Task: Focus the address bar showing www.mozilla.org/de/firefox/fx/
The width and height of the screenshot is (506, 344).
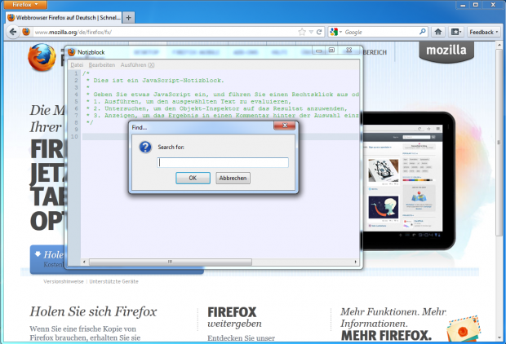Action: (x=165, y=32)
